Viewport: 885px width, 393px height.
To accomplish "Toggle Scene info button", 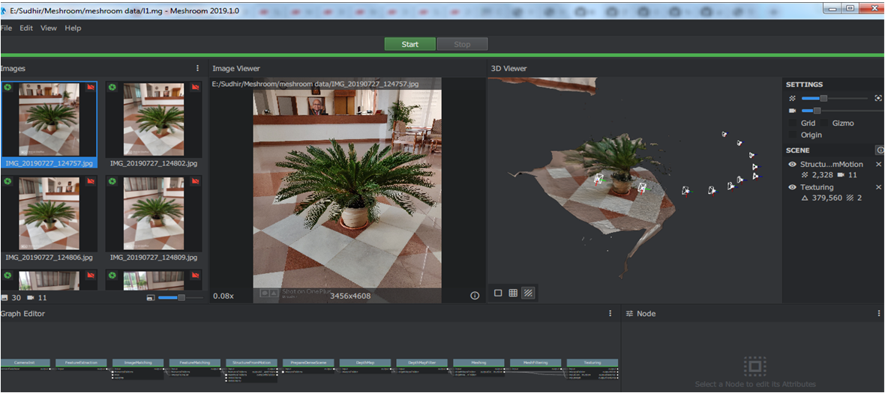I will coord(879,150).
